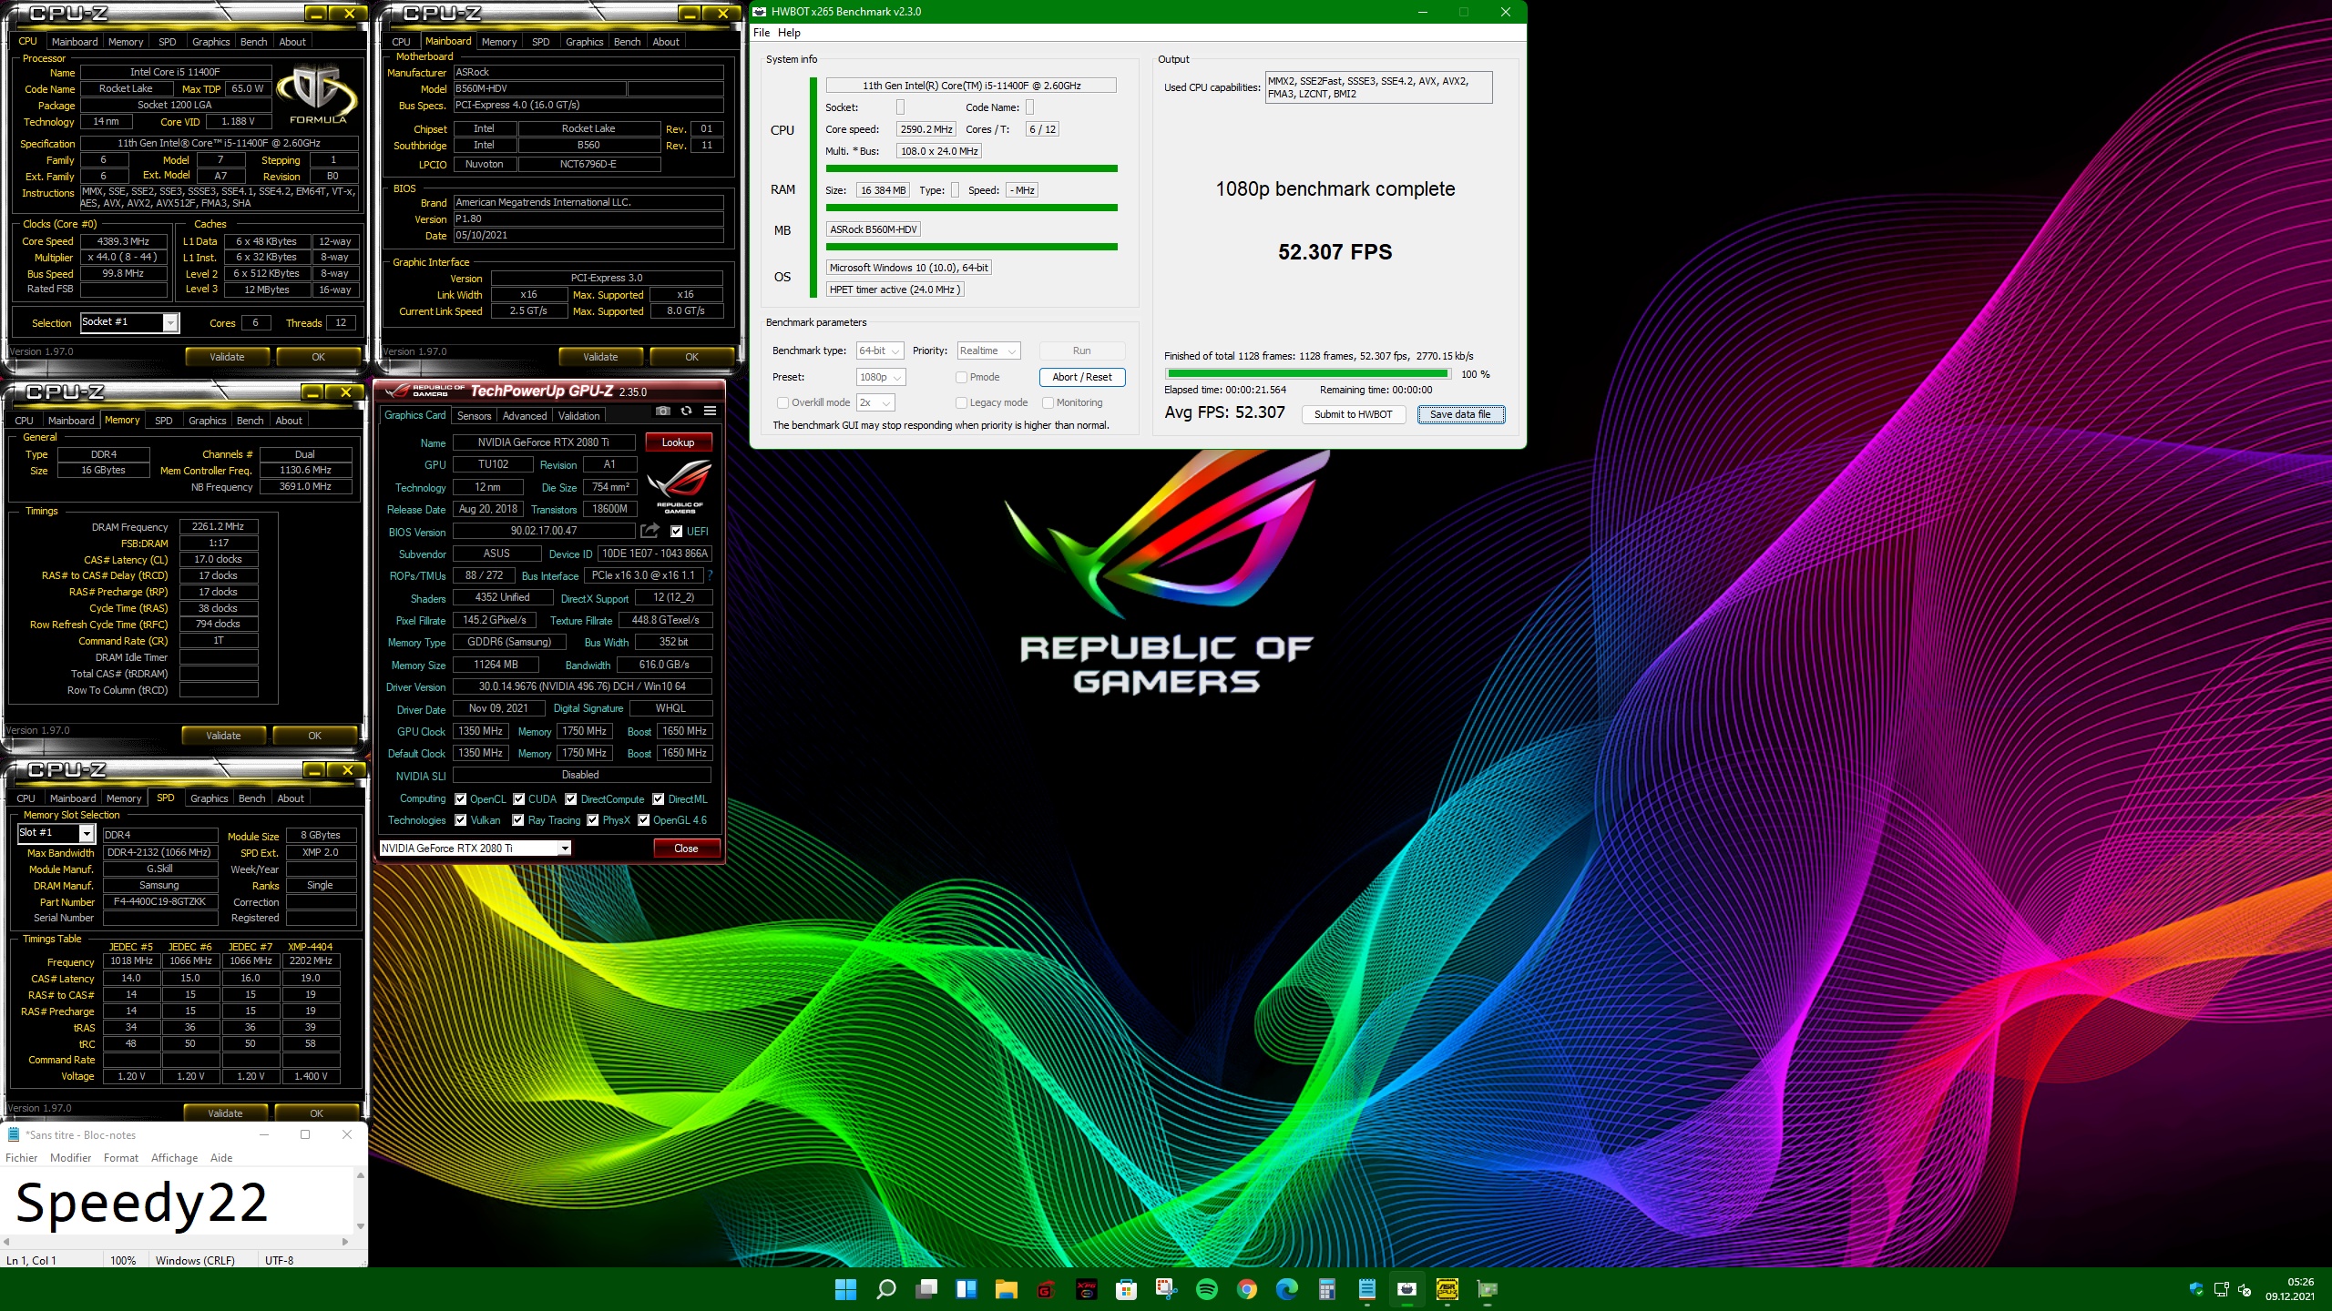Click the benchmark green progress bar
The height and width of the screenshot is (1311, 2332).
click(x=1308, y=374)
